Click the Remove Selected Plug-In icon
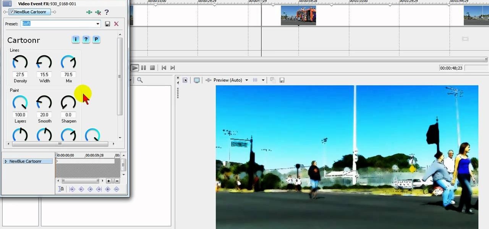The width and height of the screenshot is (489, 229). click(98, 12)
